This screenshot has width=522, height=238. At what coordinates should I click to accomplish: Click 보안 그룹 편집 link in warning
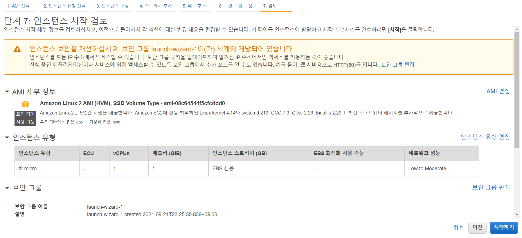tap(397, 65)
